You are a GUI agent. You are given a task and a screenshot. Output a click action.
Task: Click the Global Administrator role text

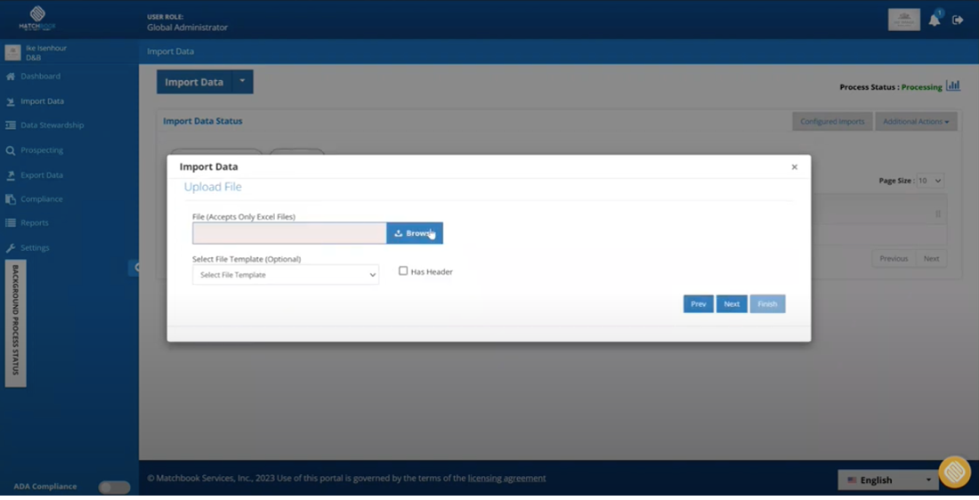point(187,28)
